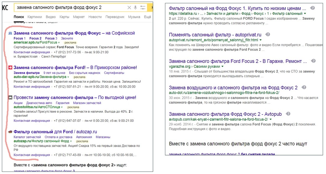Click 'Замена фильтра' sitelink under auto-dar ad
326x174 pixels.
(x=27, y=73)
